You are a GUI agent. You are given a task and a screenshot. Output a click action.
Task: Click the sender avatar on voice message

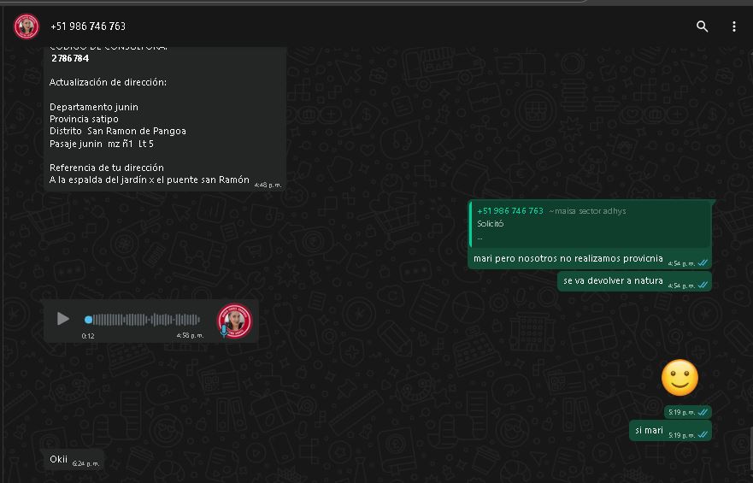tap(234, 320)
